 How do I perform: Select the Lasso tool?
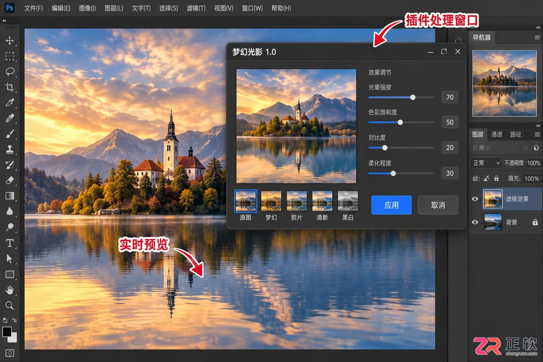click(10, 72)
